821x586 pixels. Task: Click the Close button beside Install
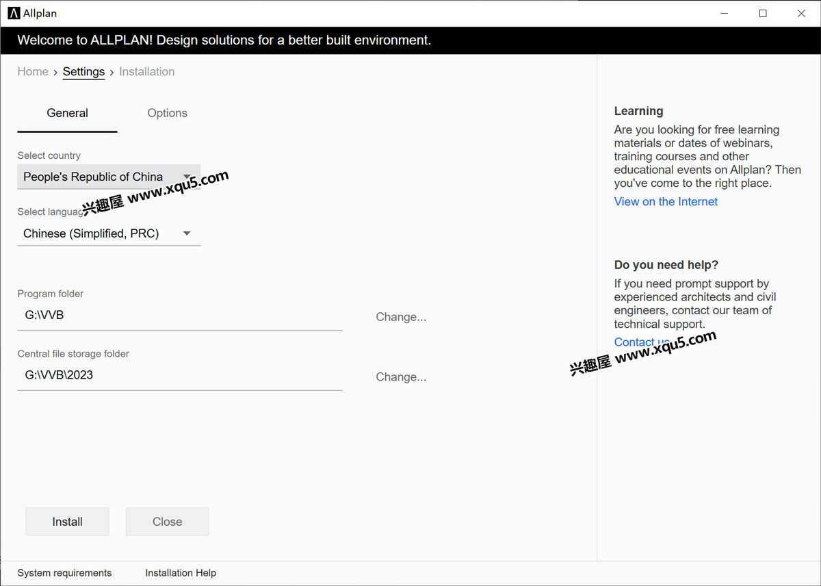coord(167,522)
